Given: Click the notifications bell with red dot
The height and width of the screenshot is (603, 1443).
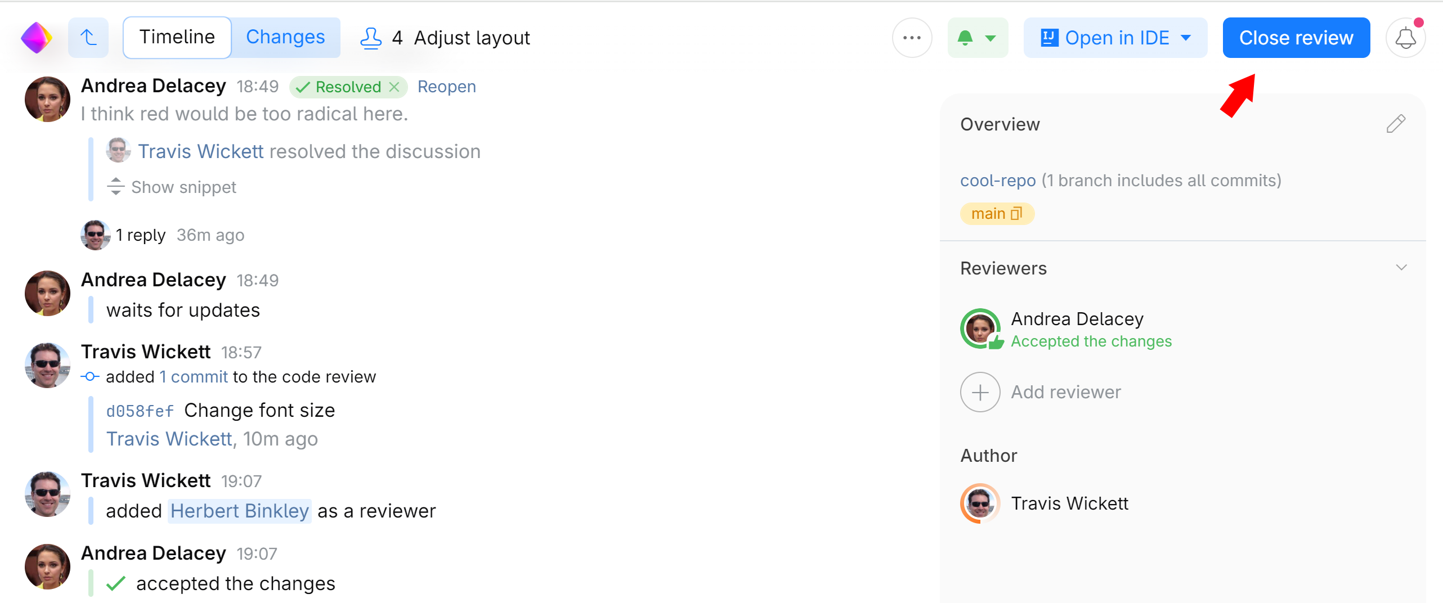Looking at the screenshot, I should (x=1405, y=38).
